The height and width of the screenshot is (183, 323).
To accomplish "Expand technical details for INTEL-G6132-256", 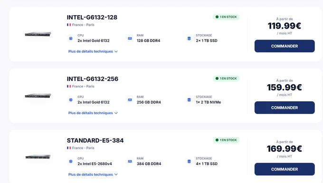I will pyautogui.click(x=93, y=113).
